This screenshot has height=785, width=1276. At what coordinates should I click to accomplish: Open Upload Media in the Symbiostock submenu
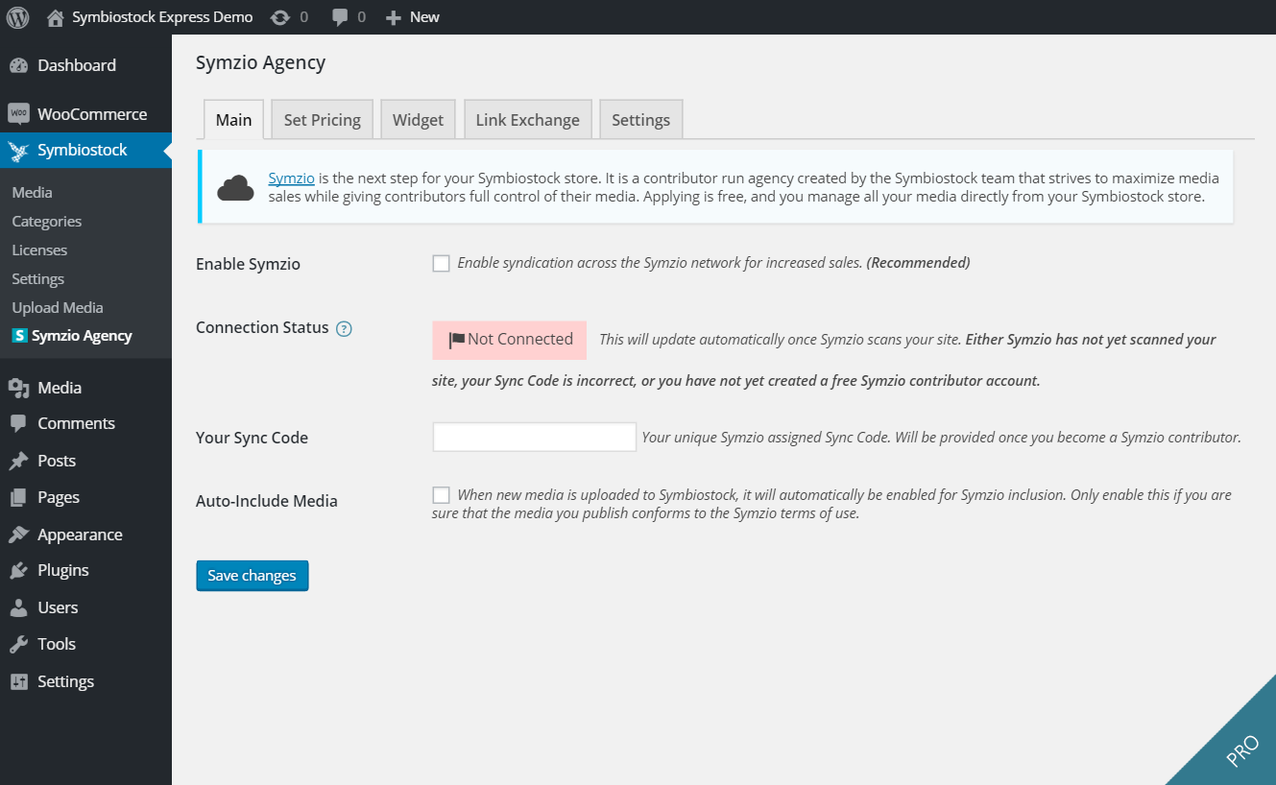tap(58, 308)
